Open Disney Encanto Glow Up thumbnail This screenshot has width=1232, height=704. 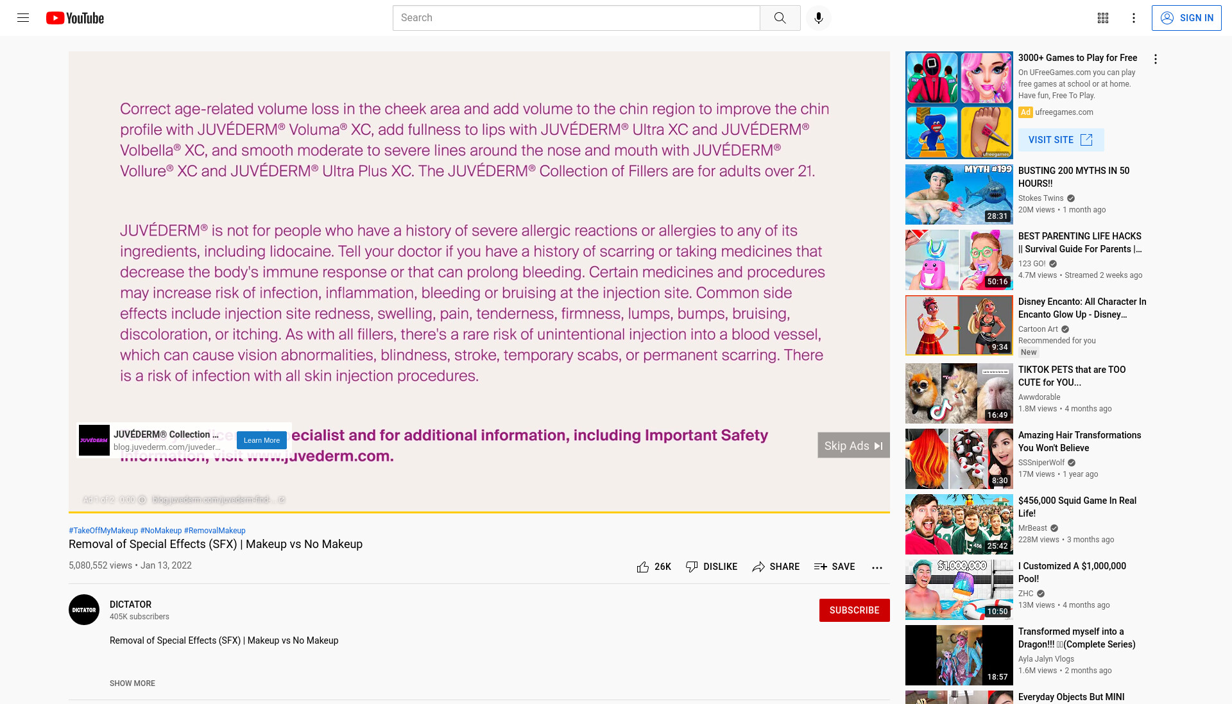pos(959,325)
